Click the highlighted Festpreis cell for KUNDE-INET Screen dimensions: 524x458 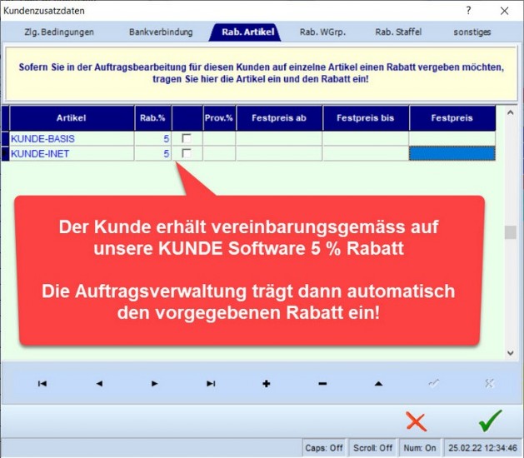pos(452,153)
